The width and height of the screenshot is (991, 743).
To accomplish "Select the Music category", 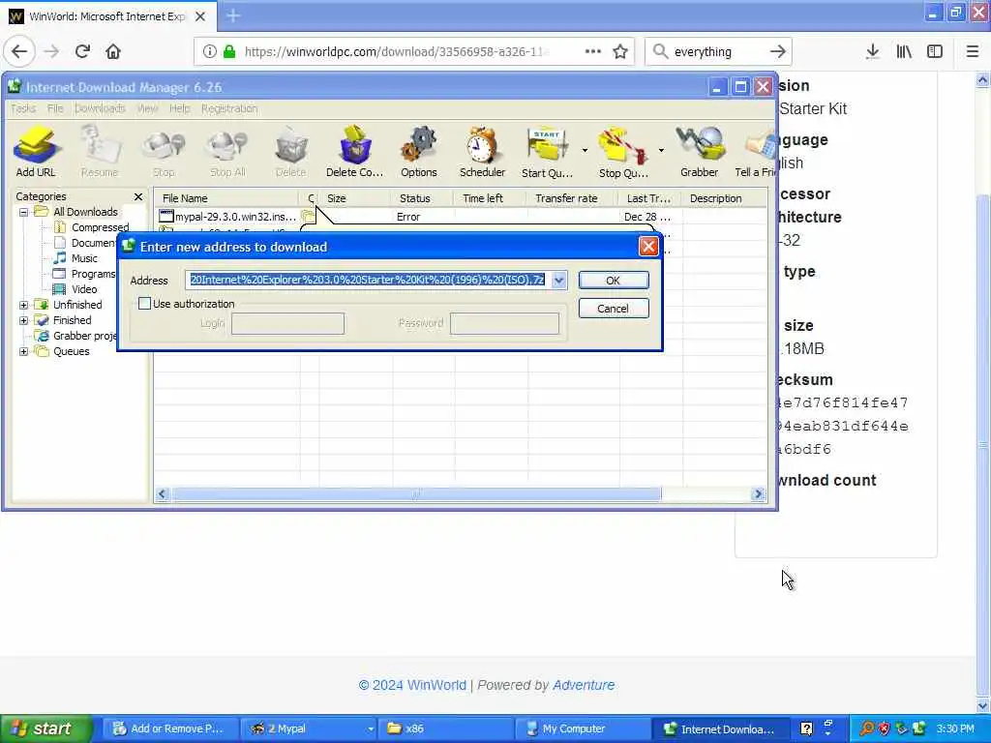I will (x=75, y=257).
